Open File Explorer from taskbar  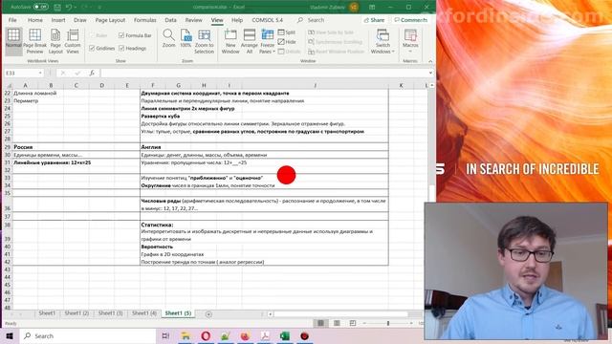click(x=186, y=335)
